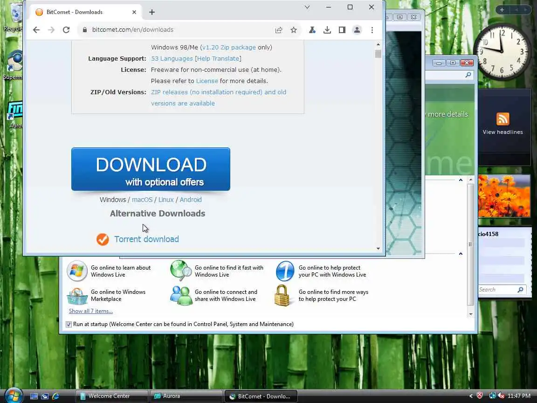
Task: Open find more ways to protect PC item
Action: tap(322, 295)
